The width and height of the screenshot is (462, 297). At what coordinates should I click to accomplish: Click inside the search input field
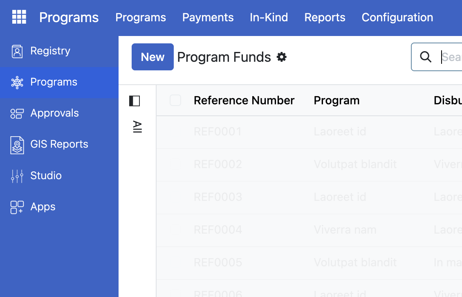(x=450, y=57)
